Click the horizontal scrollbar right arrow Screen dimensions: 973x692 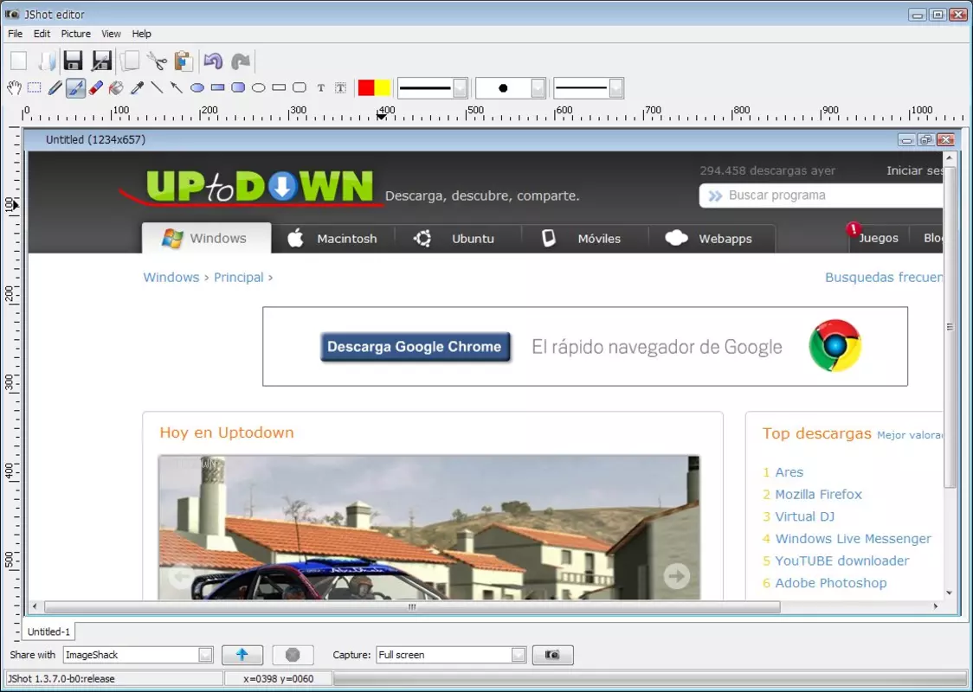936,607
